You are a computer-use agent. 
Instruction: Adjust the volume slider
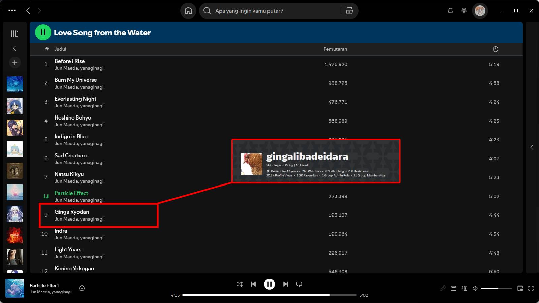[x=496, y=288]
